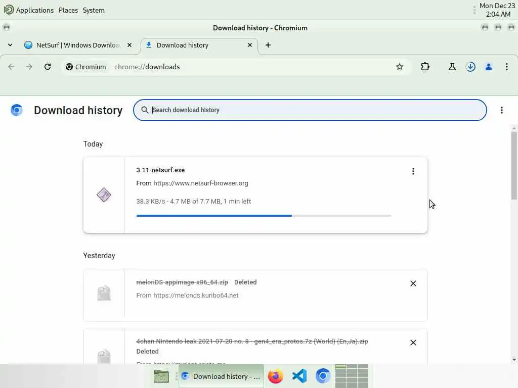
Task: Click the 3.11-netsurf.exe file name
Action: tap(160, 170)
